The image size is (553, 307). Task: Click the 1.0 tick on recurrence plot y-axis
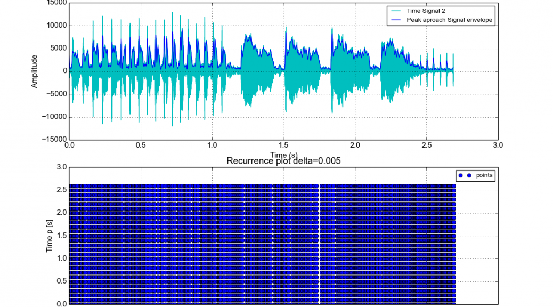pyautogui.click(x=62, y=258)
